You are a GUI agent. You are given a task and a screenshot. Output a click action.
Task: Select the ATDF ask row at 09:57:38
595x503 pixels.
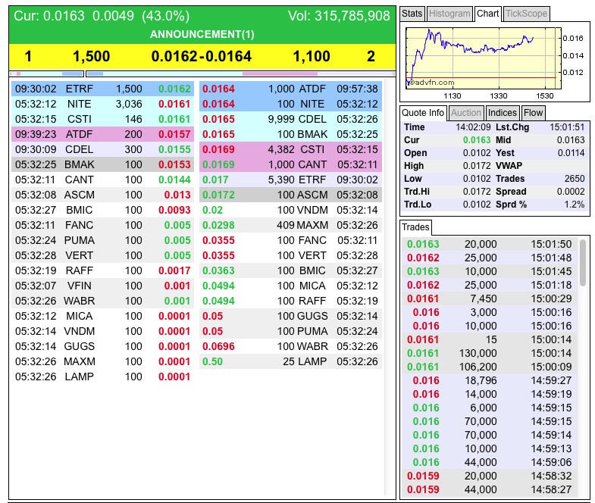292,89
